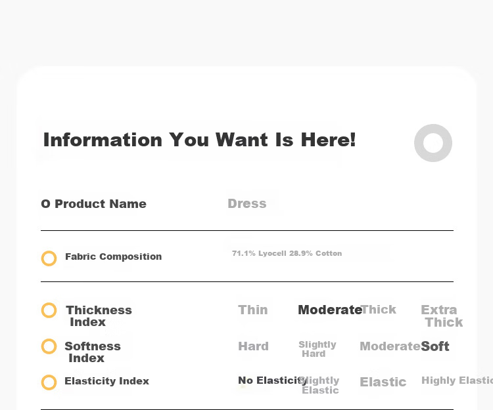Screen dimensions: 493x410
Task: Select the 'Extra Thick' thickness option
Action: coord(442,316)
